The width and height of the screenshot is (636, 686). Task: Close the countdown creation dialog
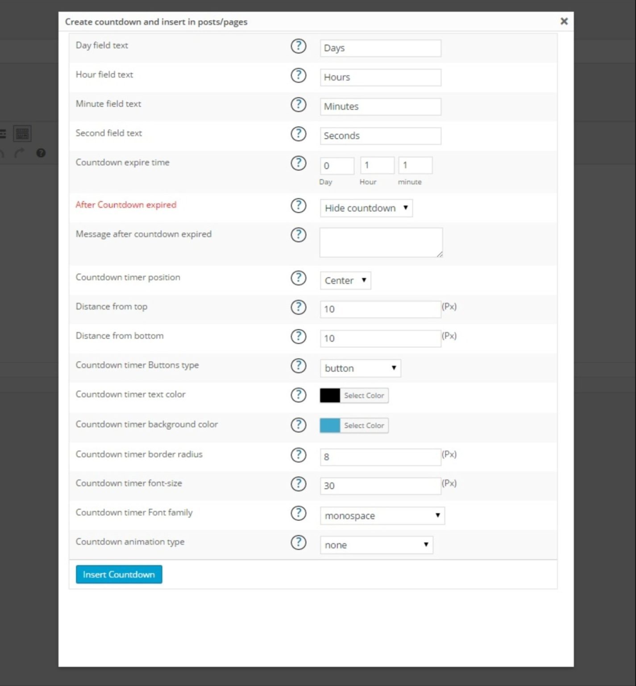tap(564, 21)
